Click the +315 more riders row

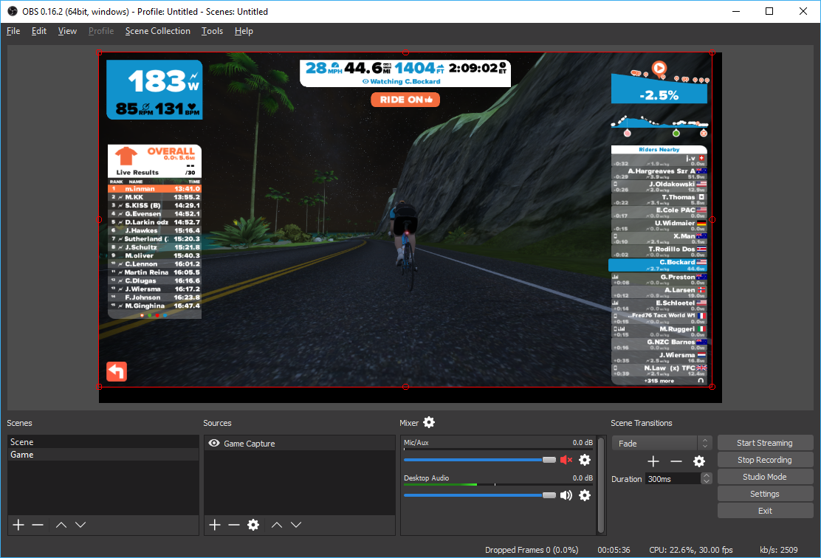pos(659,381)
